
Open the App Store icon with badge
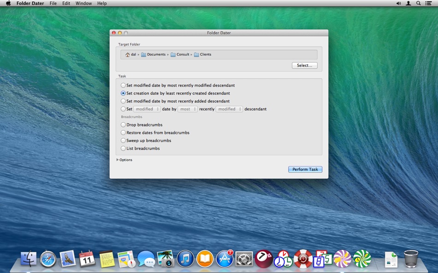point(225,259)
